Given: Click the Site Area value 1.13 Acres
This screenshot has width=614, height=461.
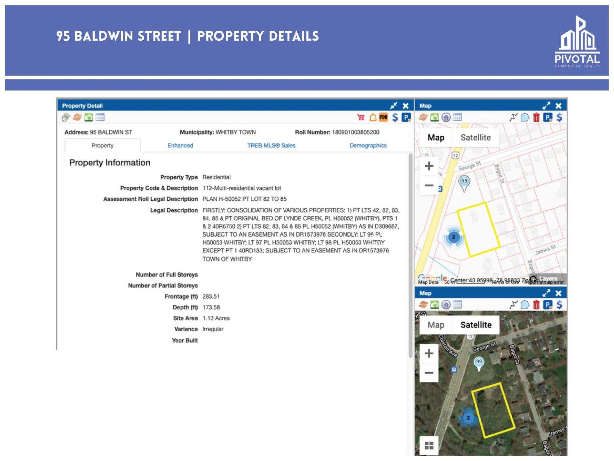Looking at the screenshot, I should click(216, 318).
